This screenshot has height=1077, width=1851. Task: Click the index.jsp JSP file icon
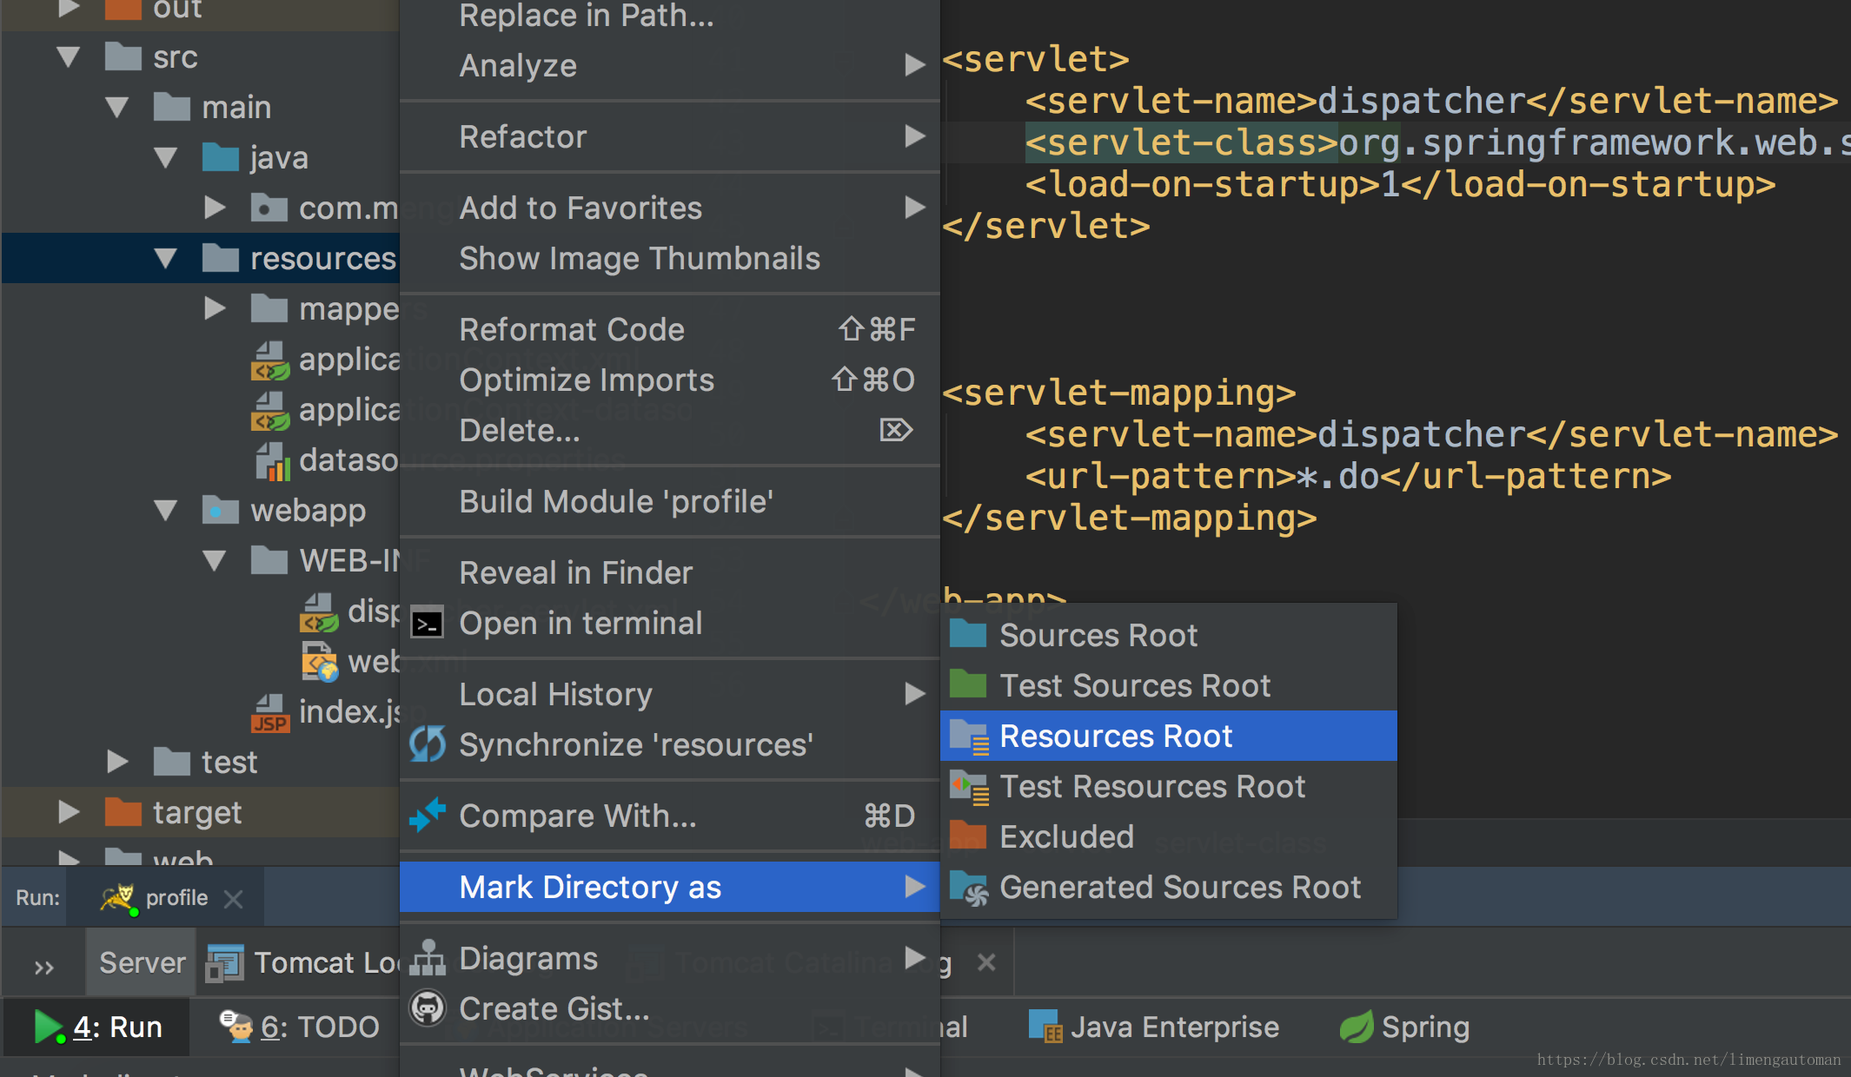click(x=269, y=712)
